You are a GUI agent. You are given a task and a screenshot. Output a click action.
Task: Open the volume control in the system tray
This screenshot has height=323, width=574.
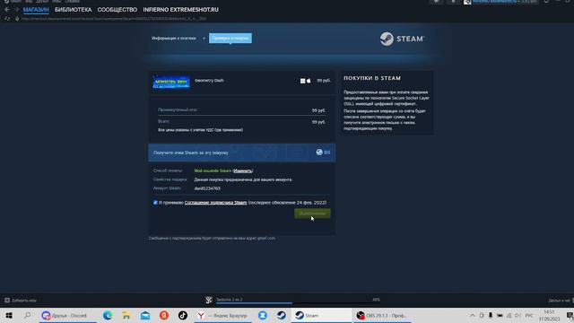517,315
